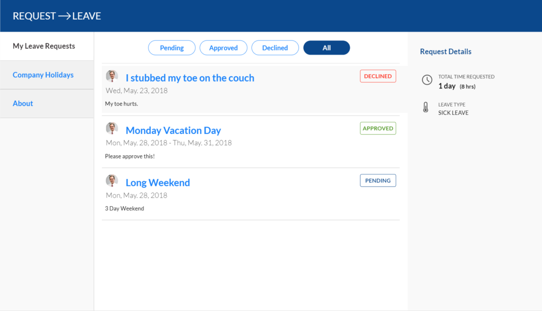Open the Company Holidays section
Image resolution: width=542 pixels, height=311 pixels.
pyautogui.click(x=43, y=75)
